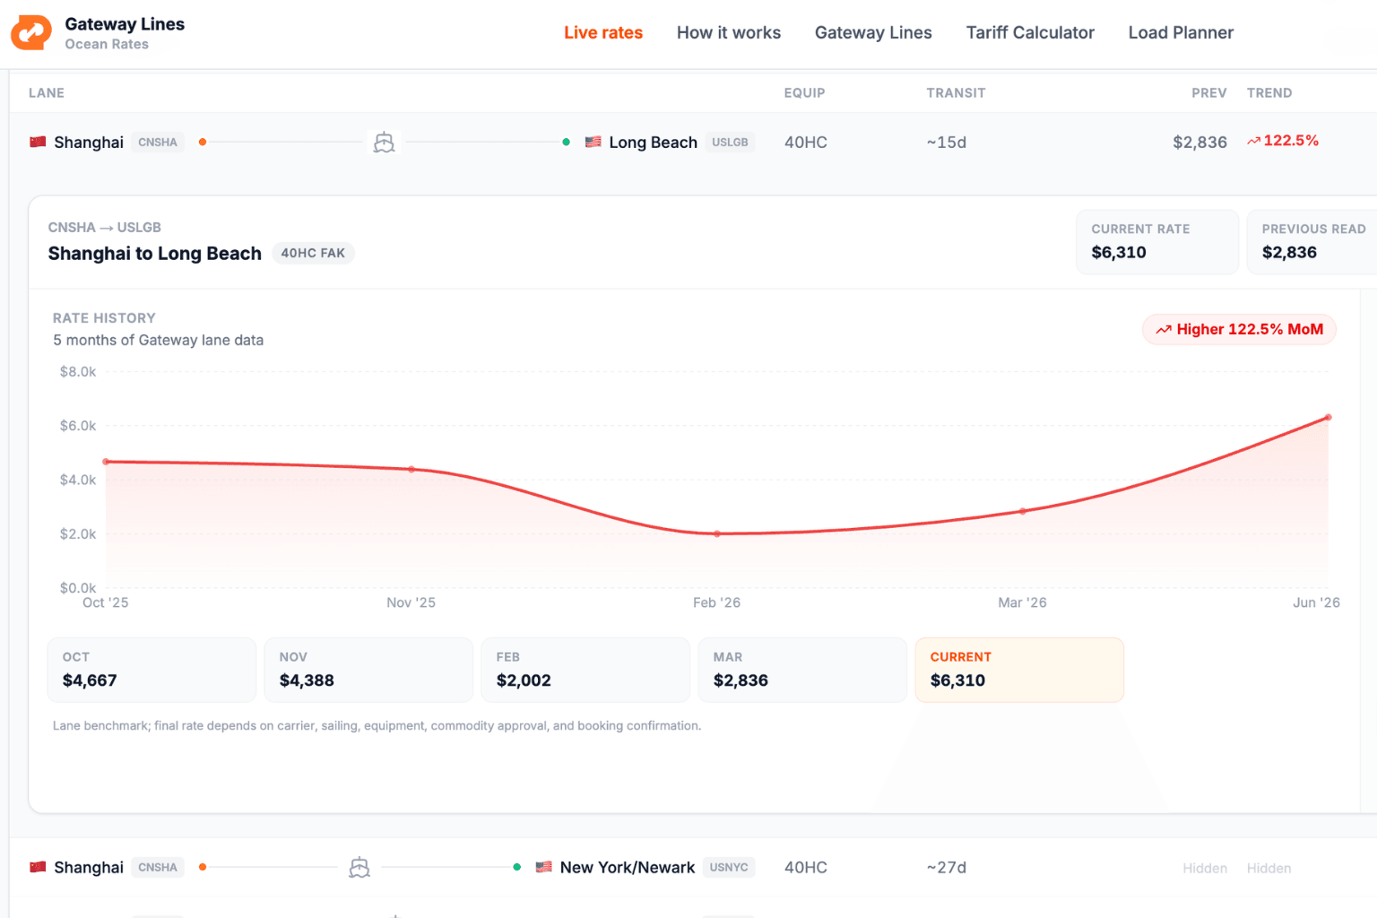Open the Tariff Calculator
Screen dimensions: 1377x918
pos(1030,32)
